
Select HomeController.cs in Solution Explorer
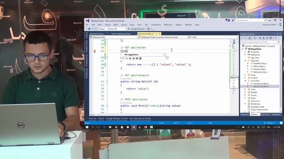point(261,83)
